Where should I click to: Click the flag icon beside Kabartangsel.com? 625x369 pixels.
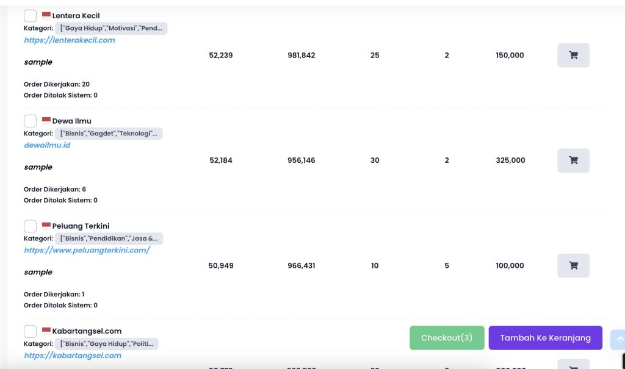point(46,331)
